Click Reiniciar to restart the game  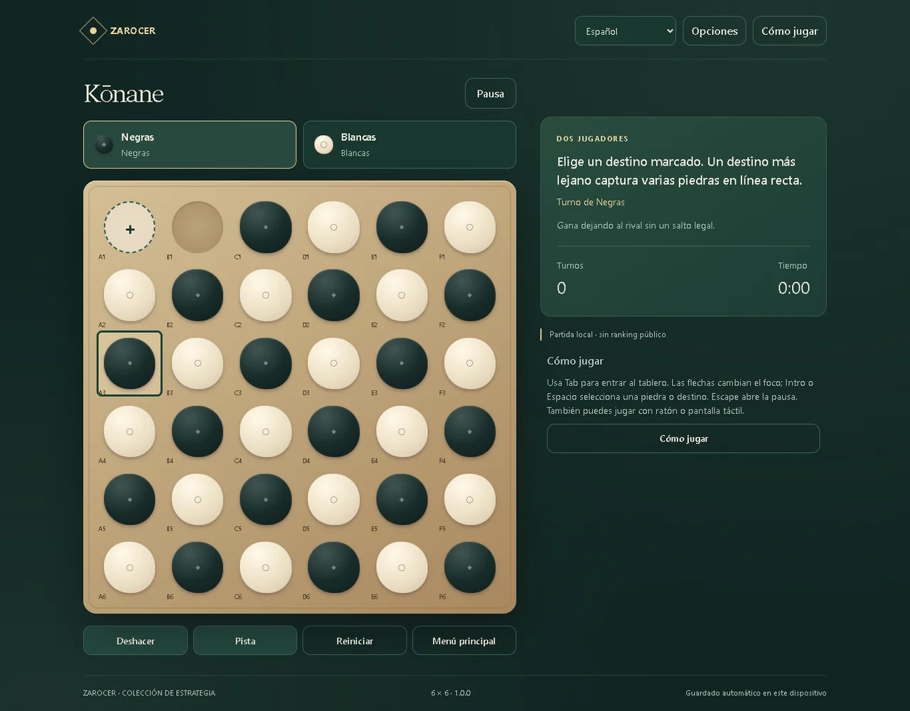[355, 641]
